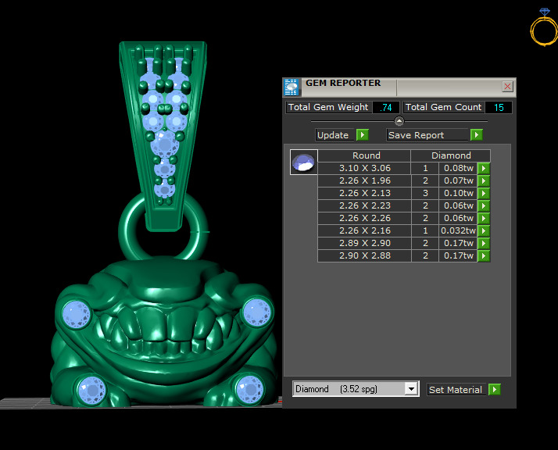Viewport: 558px width, 450px height.
Task: Click the Total Gem Weight value .74
Action: (386, 108)
